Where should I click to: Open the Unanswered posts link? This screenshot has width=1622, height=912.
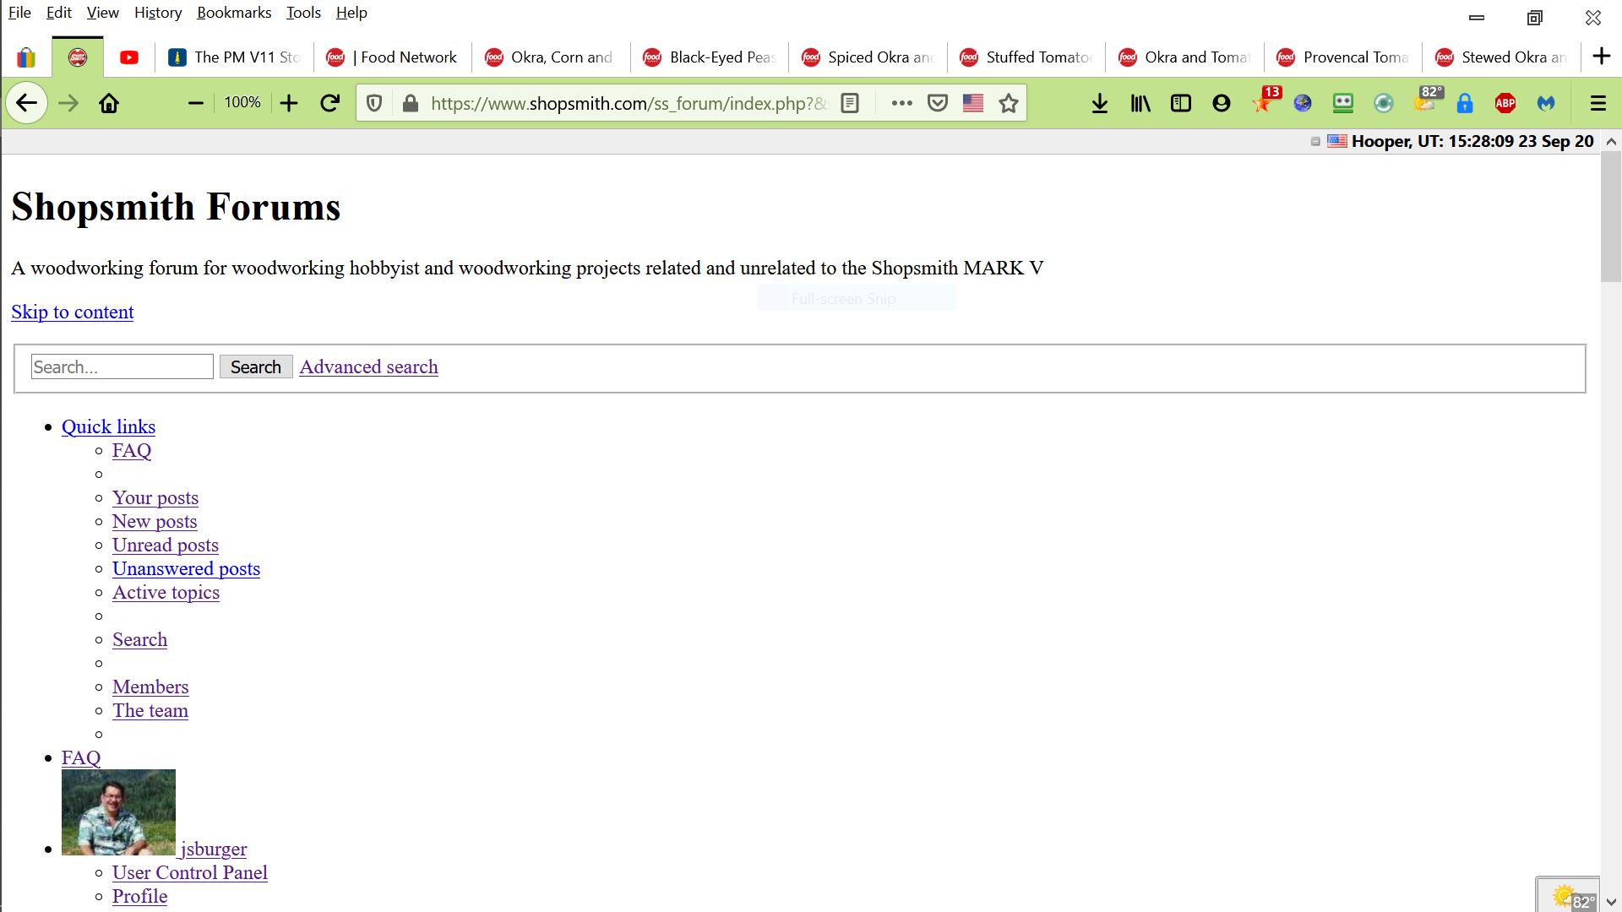[x=186, y=568]
